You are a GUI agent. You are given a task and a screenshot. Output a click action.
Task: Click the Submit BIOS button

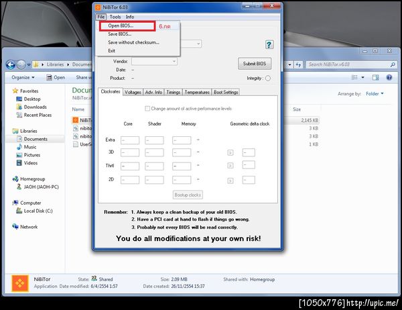255,64
